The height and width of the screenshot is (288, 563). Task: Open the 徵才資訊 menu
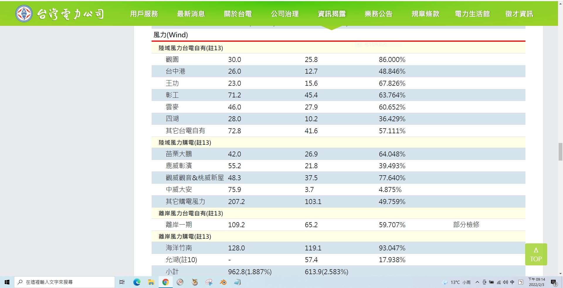point(520,14)
